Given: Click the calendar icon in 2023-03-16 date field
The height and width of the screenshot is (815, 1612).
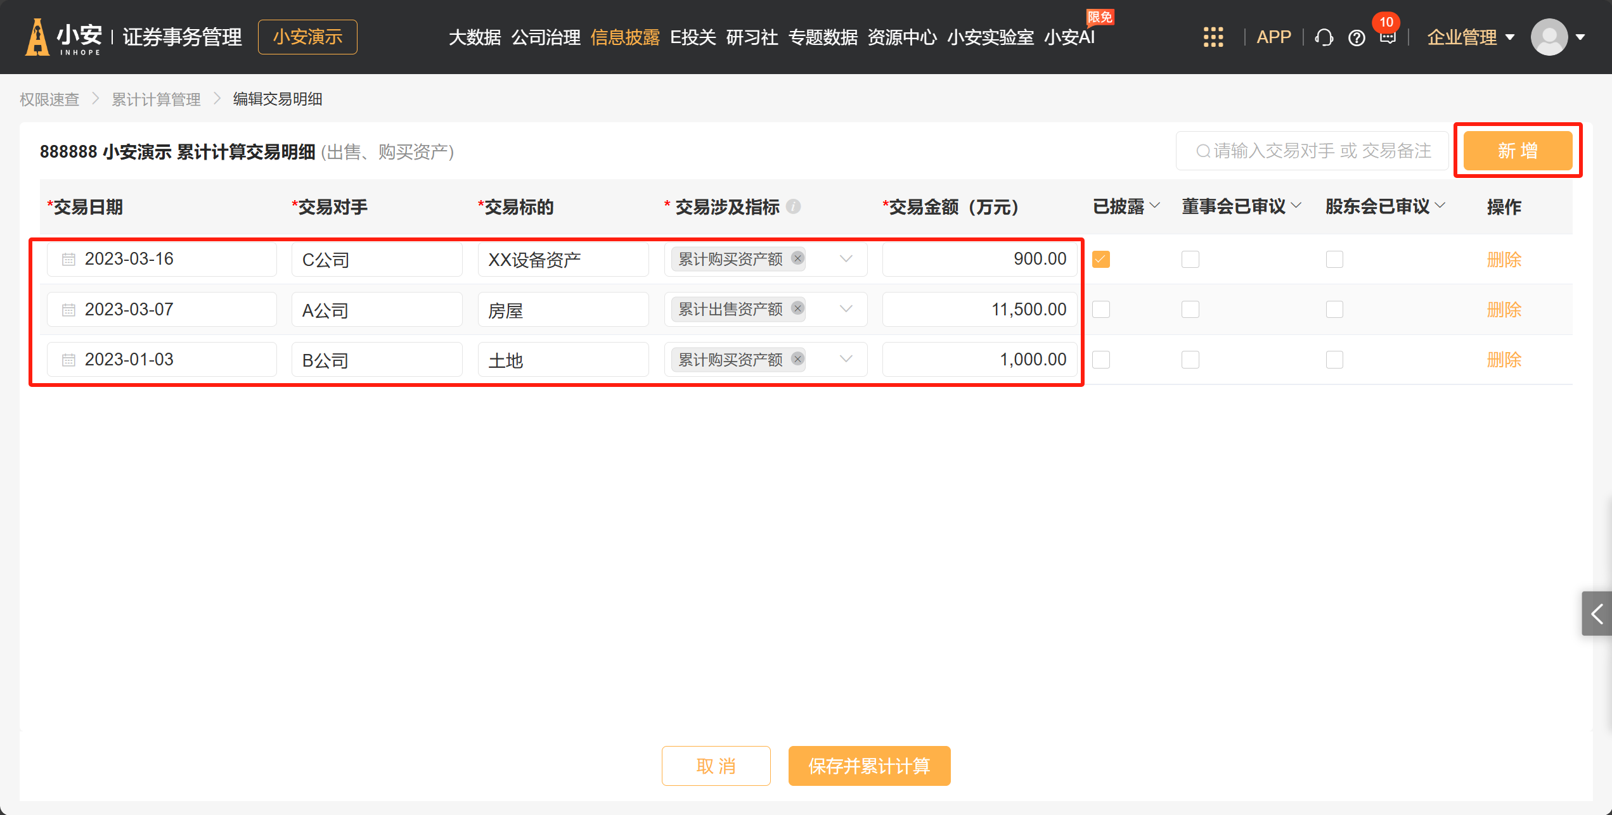Looking at the screenshot, I should [68, 259].
